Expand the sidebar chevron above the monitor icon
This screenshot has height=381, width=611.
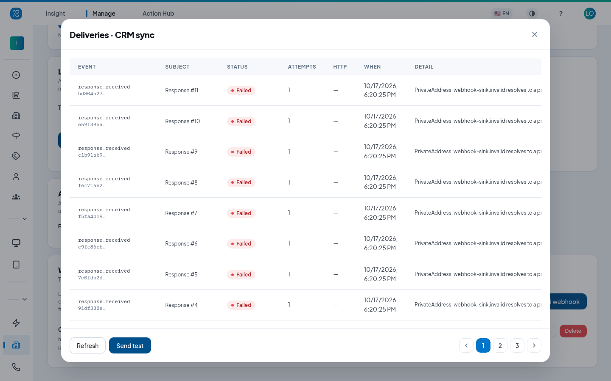coord(25,219)
